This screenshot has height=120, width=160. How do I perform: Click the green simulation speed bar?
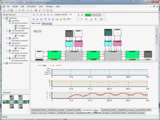93,15
